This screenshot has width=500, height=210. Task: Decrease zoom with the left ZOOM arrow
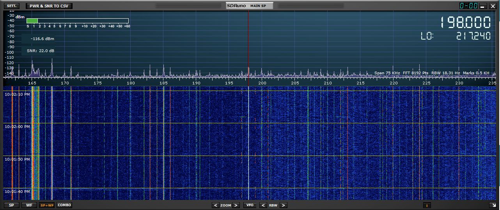click(x=216, y=205)
